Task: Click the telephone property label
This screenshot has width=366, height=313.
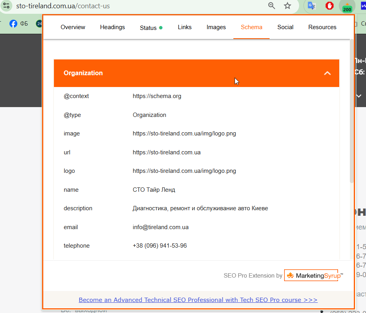Action: tap(77, 246)
